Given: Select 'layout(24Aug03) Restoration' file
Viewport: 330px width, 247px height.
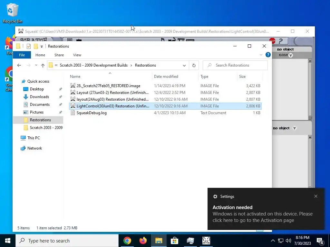Looking at the screenshot, I should pyautogui.click(x=112, y=99).
